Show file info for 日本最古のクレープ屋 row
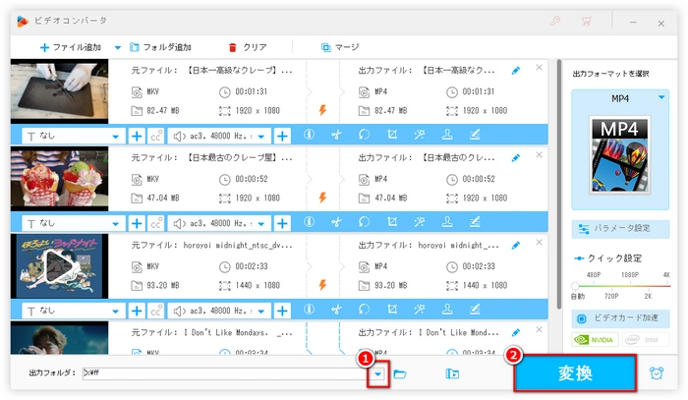 (x=309, y=222)
